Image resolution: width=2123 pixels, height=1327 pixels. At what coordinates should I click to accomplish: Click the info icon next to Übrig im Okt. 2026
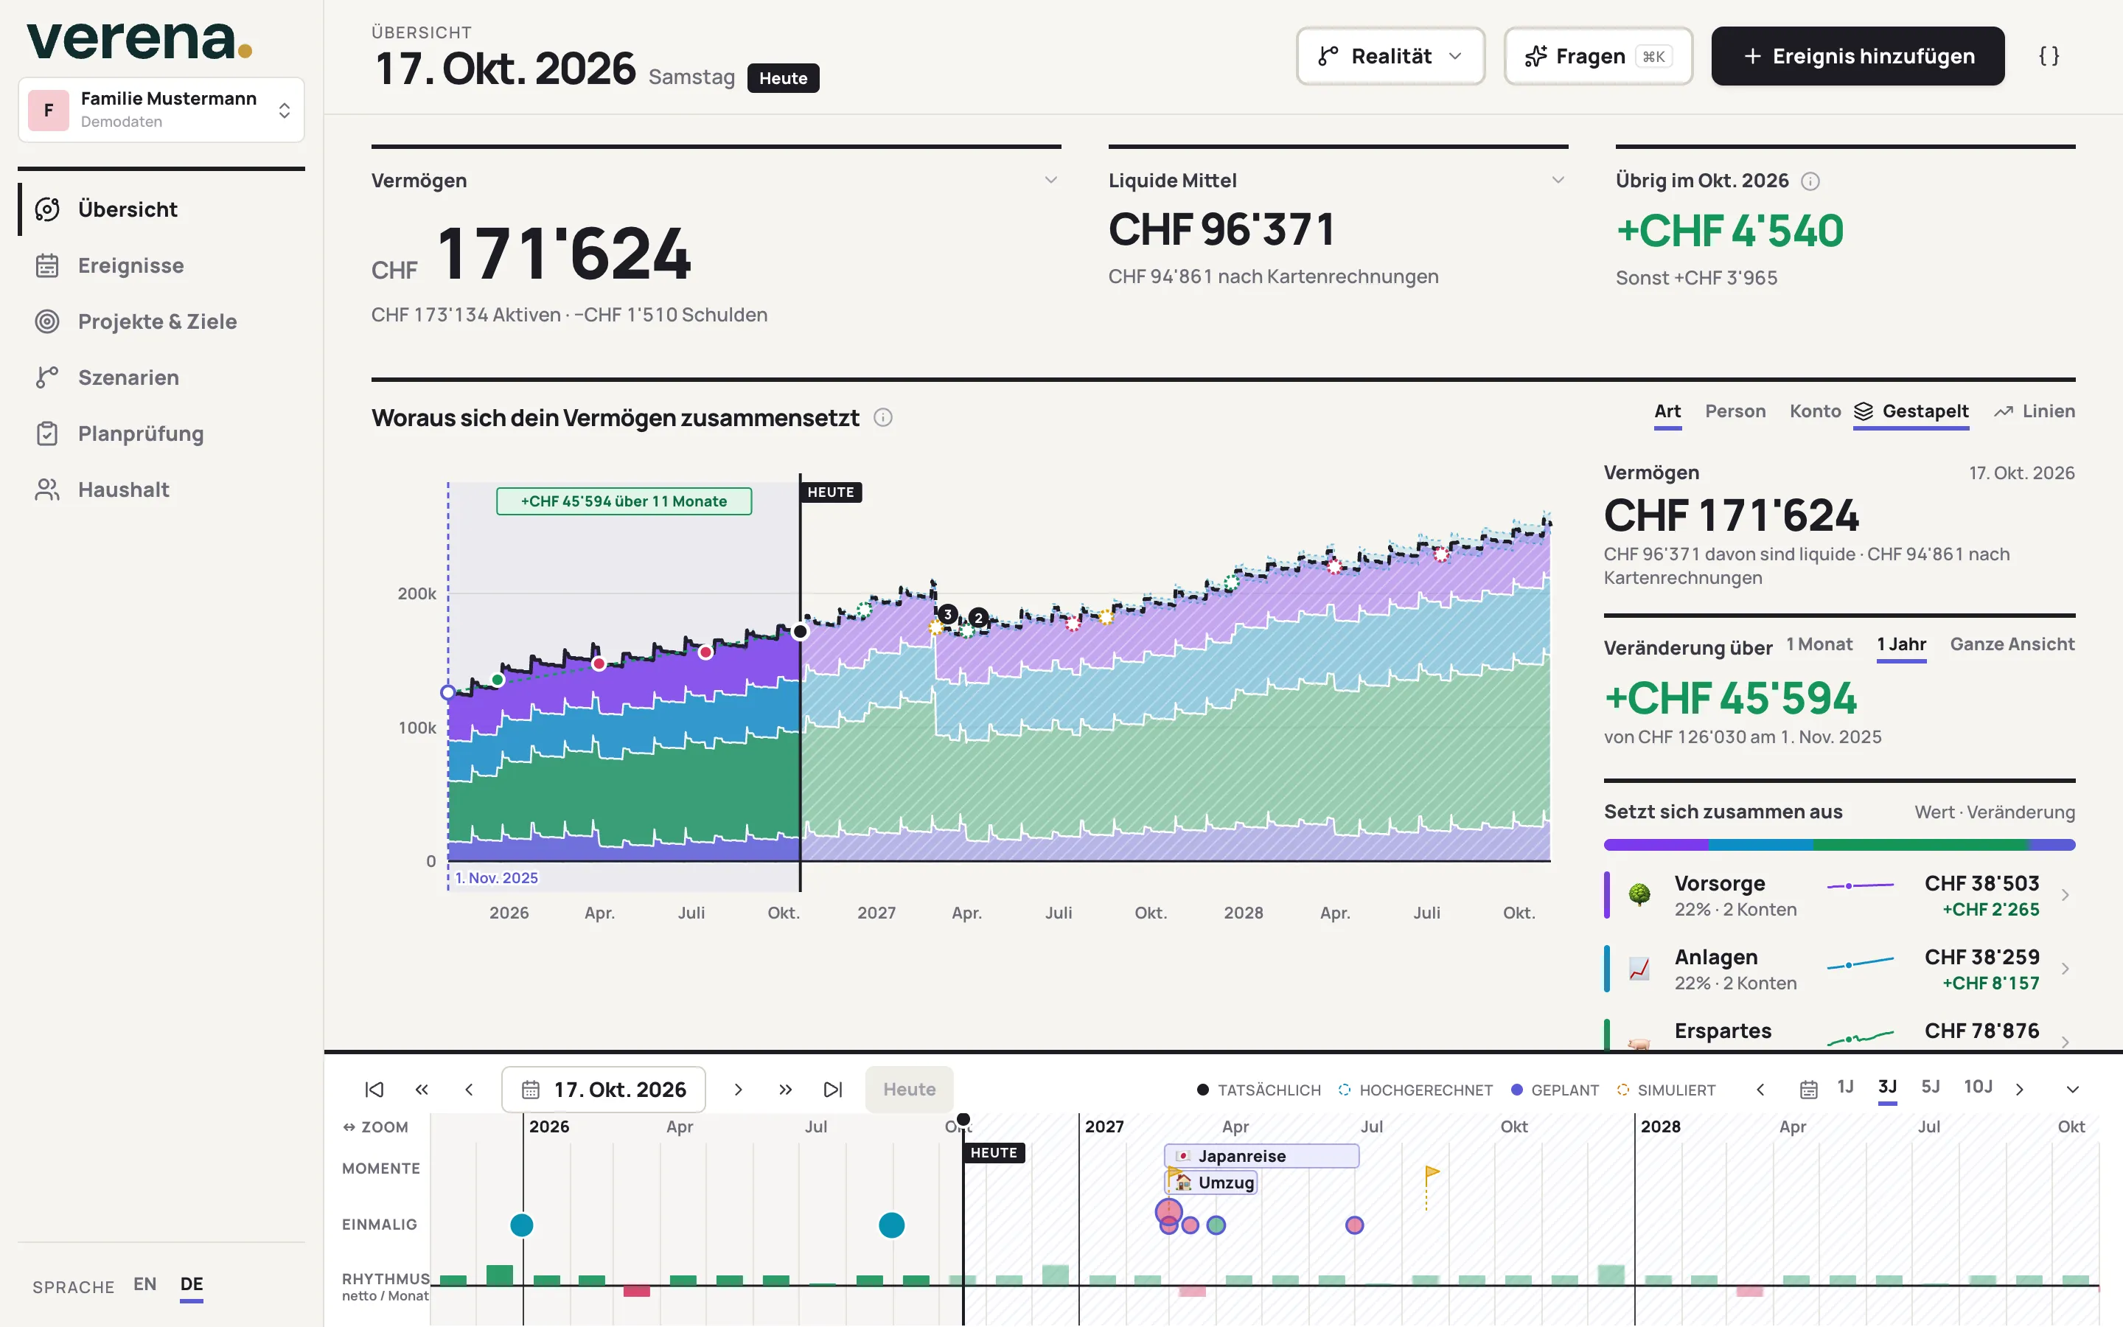(x=1810, y=181)
